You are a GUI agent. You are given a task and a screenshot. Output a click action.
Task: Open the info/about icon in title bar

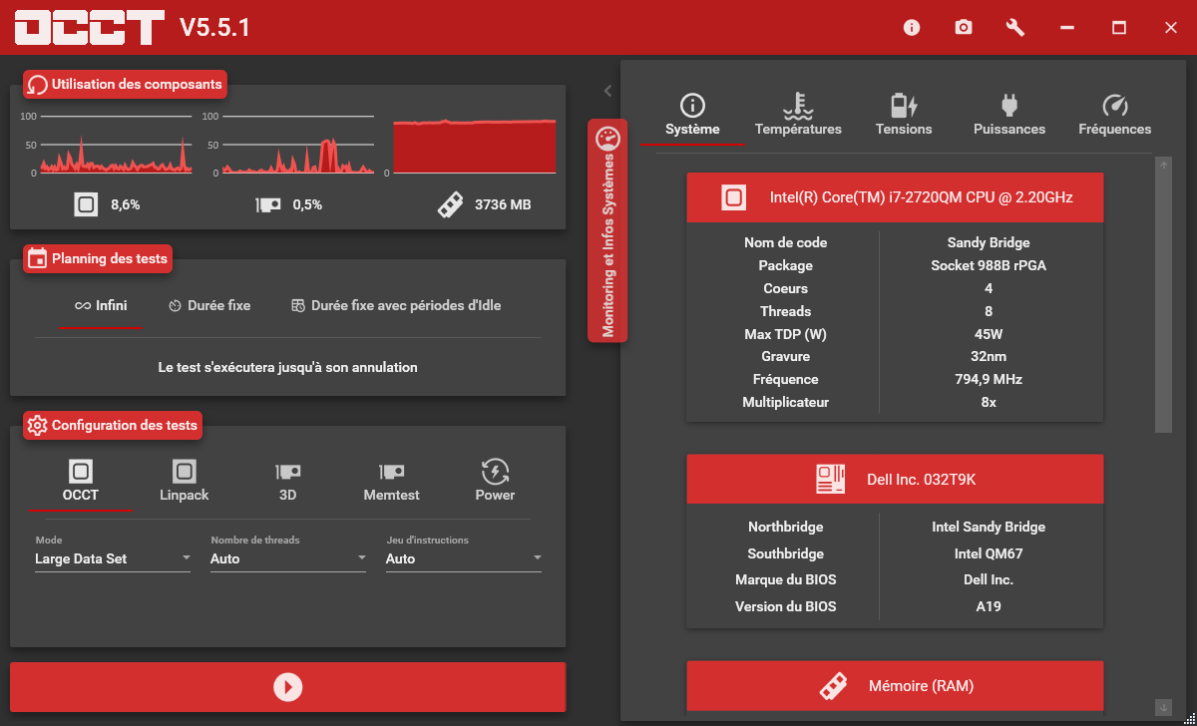coord(912,28)
